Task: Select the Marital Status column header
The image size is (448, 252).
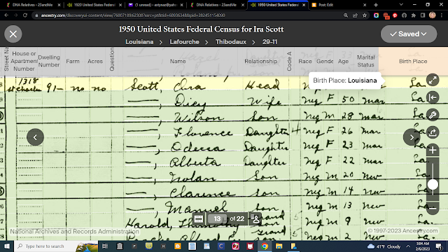Action: [x=365, y=61]
